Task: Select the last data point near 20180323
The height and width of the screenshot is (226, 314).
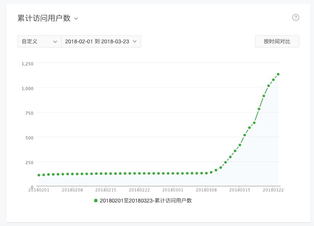Action: coord(278,74)
